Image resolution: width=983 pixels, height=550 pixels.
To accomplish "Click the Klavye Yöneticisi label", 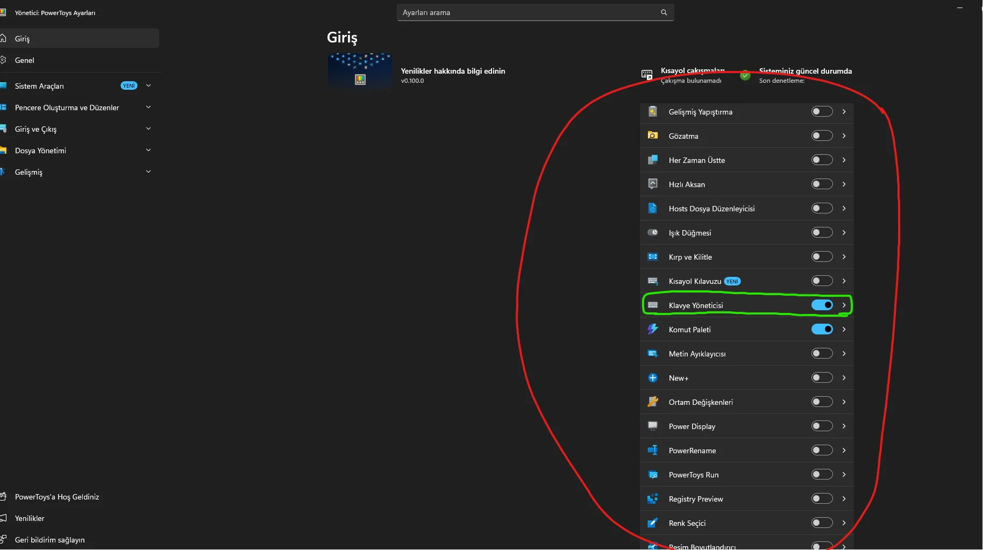I will tap(696, 305).
